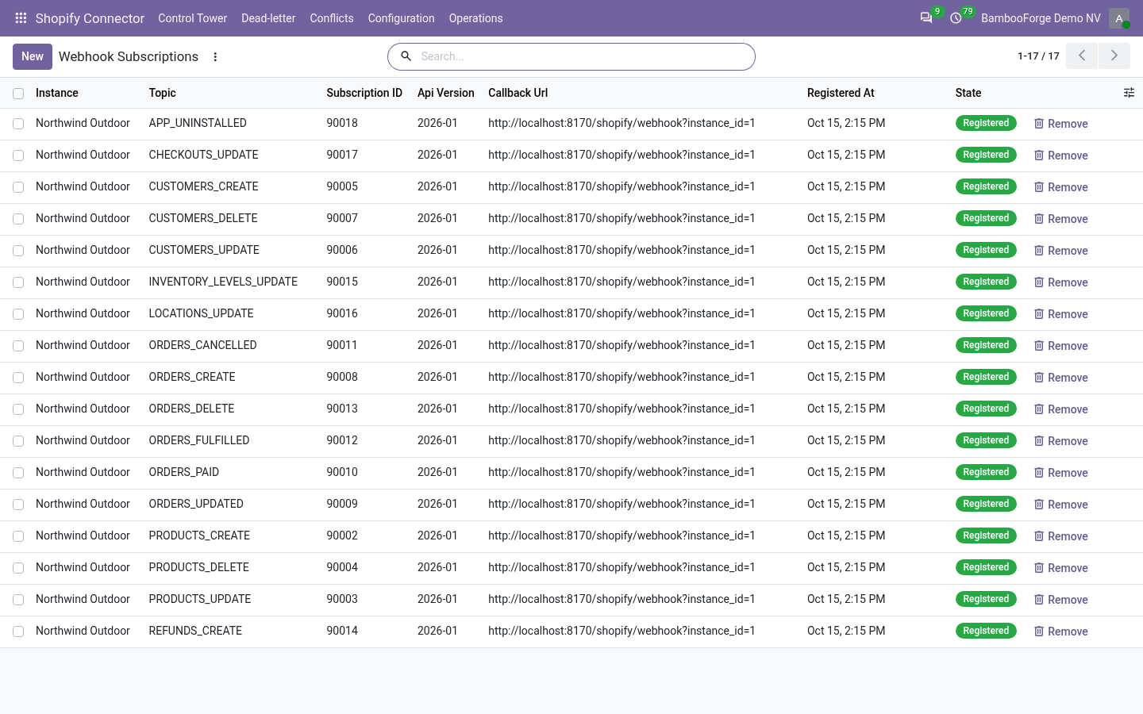Sort by the Topic column header
The width and height of the screenshot is (1143, 714).
click(x=162, y=93)
